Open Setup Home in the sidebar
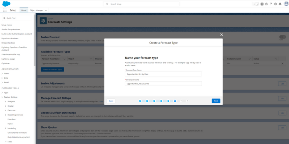The width and height of the screenshot is (289, 144). coord(7,25)
